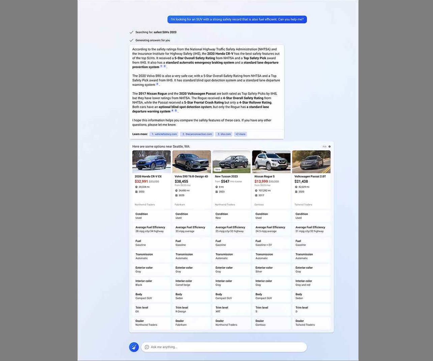Click the Ads label badge
This screenshot has width=433, height=361.
tap(324, 146)
